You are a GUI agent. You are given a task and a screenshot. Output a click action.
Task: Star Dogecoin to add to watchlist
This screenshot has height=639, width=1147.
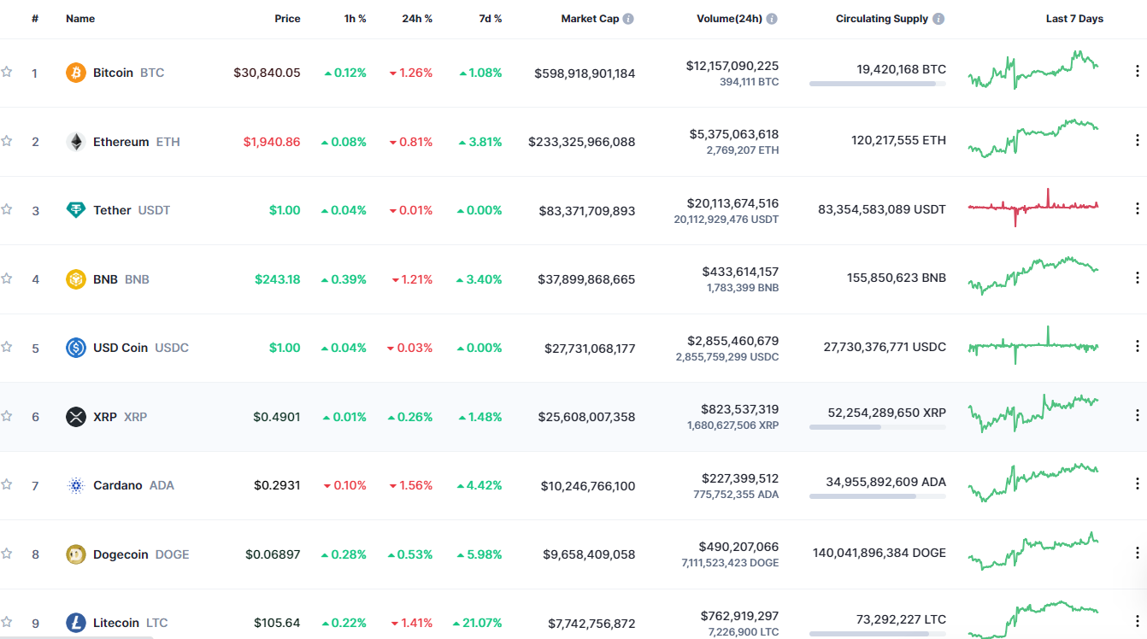pos(8,554)
